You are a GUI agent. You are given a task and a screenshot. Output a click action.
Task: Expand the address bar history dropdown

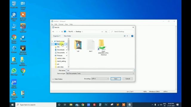click(102, 32)
